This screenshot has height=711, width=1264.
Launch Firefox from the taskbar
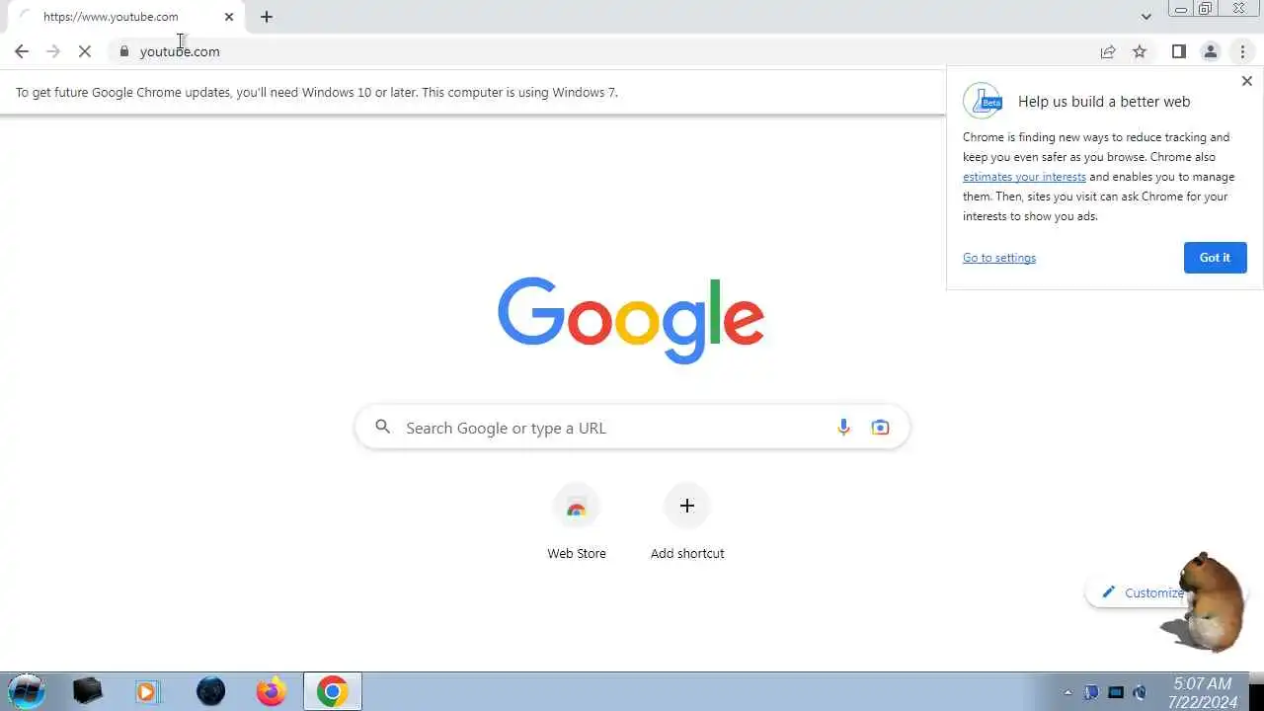click(271, 691)
